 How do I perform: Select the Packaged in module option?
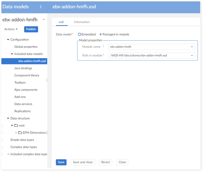(x=101, y=34)
